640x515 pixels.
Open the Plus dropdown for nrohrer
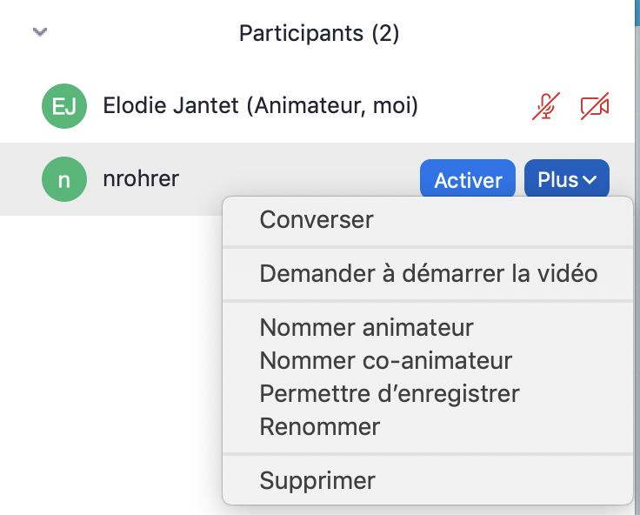click(x=566, y=180)
